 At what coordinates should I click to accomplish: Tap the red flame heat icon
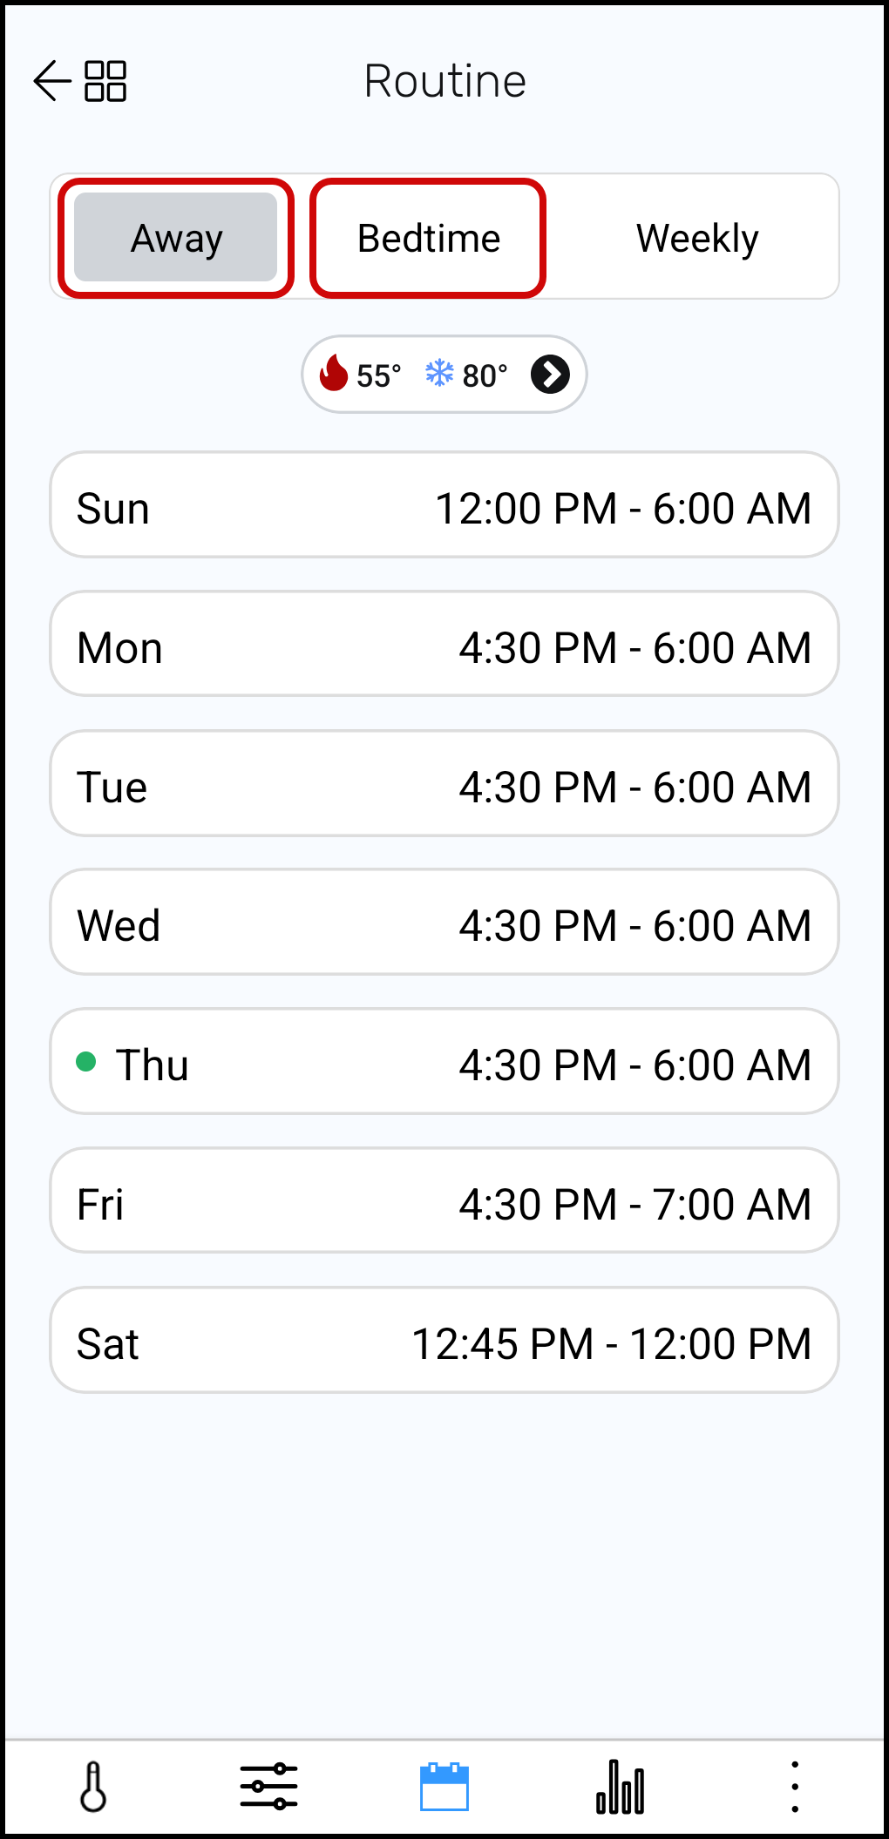pyautogui.click(x=334, y=374)
